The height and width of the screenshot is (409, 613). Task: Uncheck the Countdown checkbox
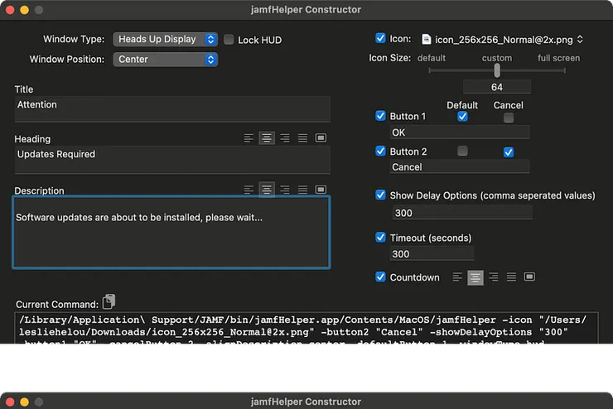380,277
